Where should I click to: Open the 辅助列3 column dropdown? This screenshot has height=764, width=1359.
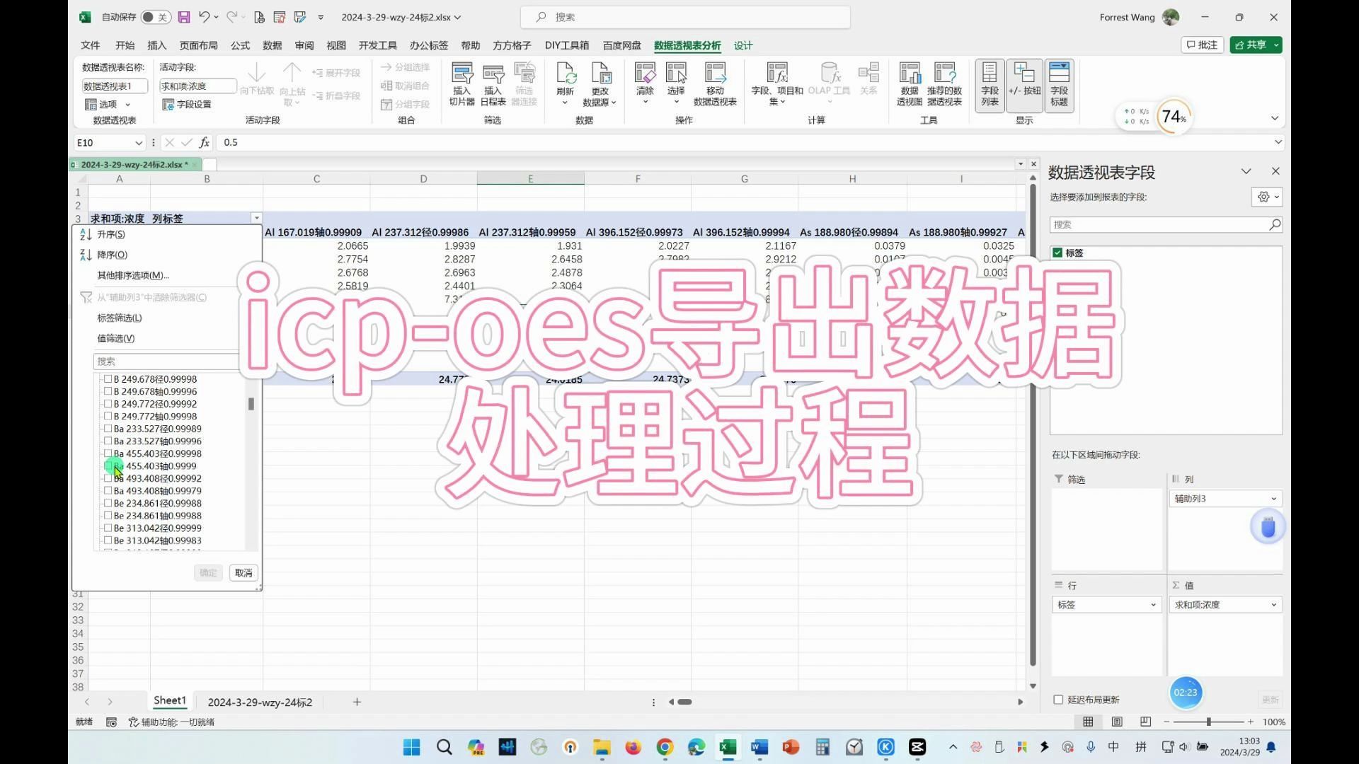pyautogui.click(x=1274, y=498)
